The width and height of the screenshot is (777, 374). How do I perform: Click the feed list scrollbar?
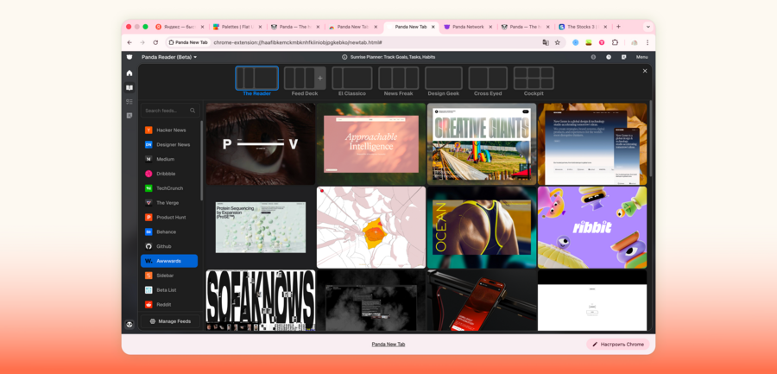tap(201, 160)
